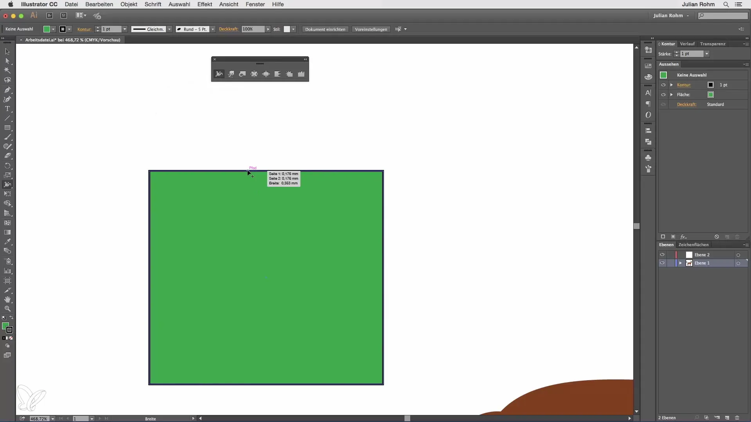Screen dimensions: 751x422
Task: Click the zoom level input field
Action: [x=39, y=418]
